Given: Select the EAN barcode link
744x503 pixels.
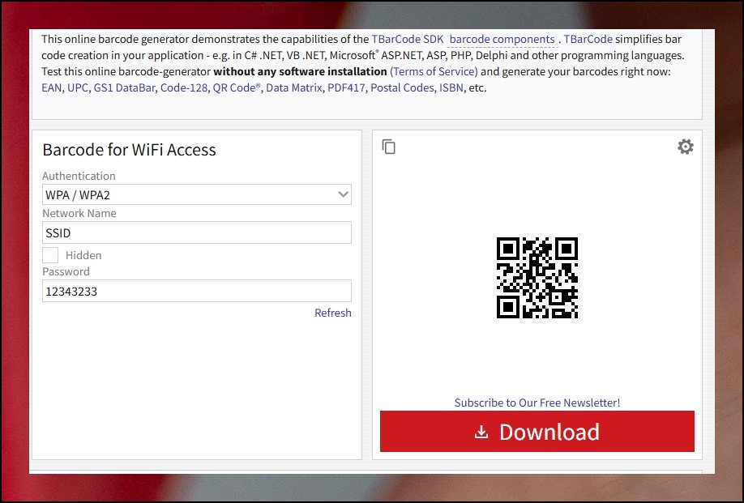Looking at the screenshot, I should click(x=52, y=87).
